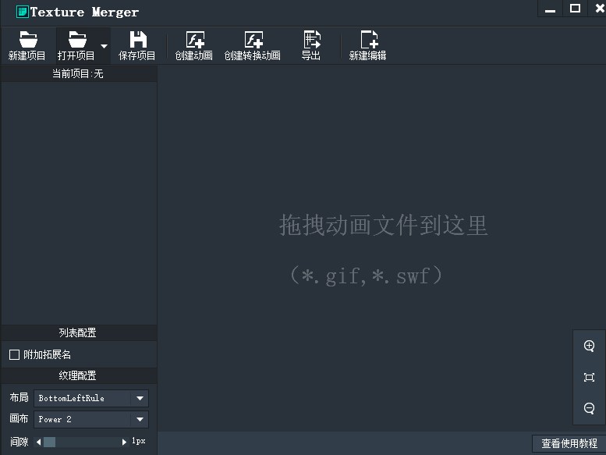Click the 创建转换动画 toolbar icon
Image resolution: width=606 pixels, height=455 pixels.
pyautogui.click(x=253, y=40)
